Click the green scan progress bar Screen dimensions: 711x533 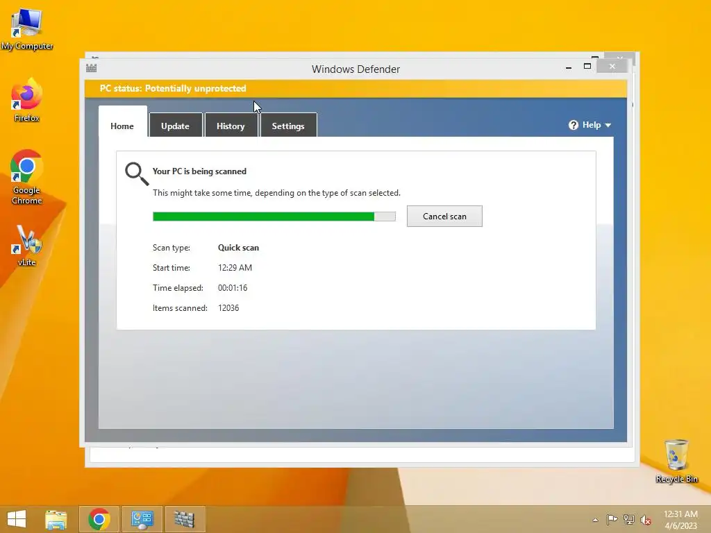coord(274,217)
